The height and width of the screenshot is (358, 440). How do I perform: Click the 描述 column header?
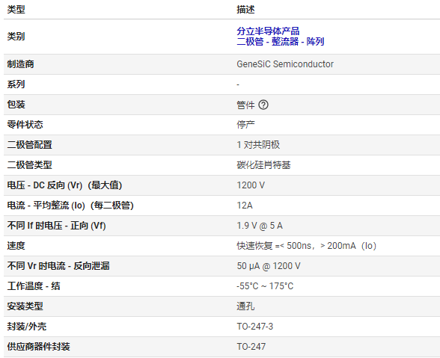click(x=245, y=10)
